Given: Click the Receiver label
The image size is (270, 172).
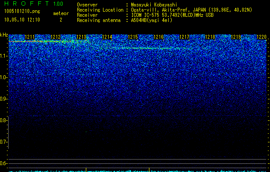Looking at the screenshot, I should click(x=87, y=15).
